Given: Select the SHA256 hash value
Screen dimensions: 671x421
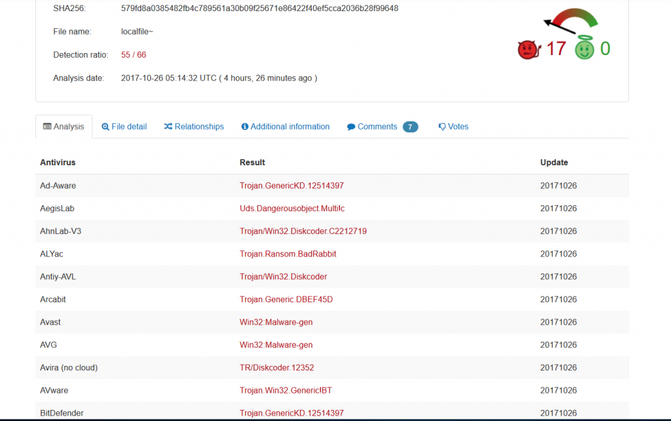Looking at the screenshot, I should click(259, 8).
